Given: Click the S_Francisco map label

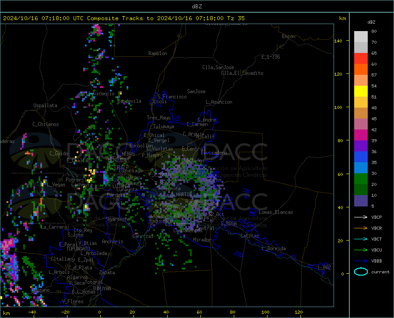Looking at the screenshot, I should click(172, 97).
